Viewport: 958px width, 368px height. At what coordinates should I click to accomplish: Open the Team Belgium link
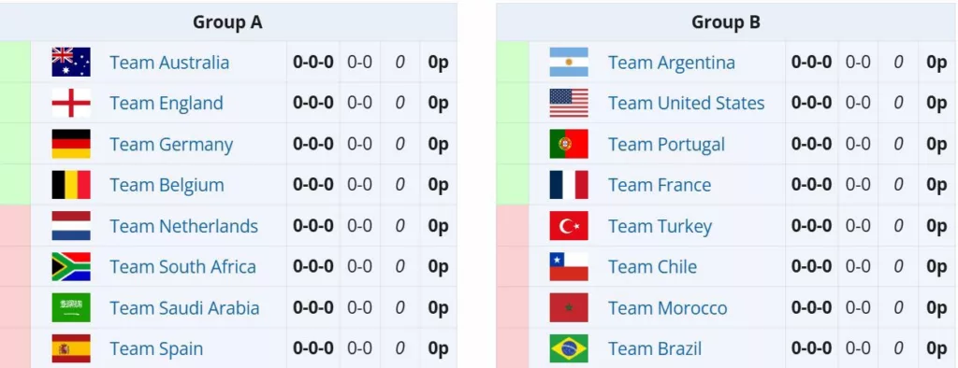(x=167, y=185)
